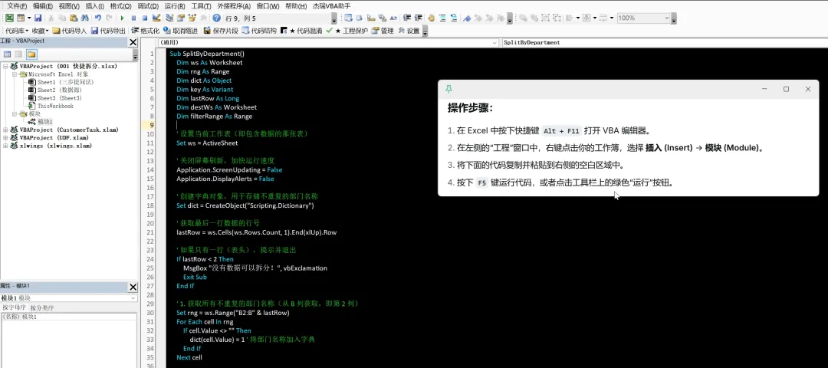The height and width of the screenshot is (368, 828).
Task: Expand xlwings (xlwings.xlam) node
Action: (x=5, y=145)
